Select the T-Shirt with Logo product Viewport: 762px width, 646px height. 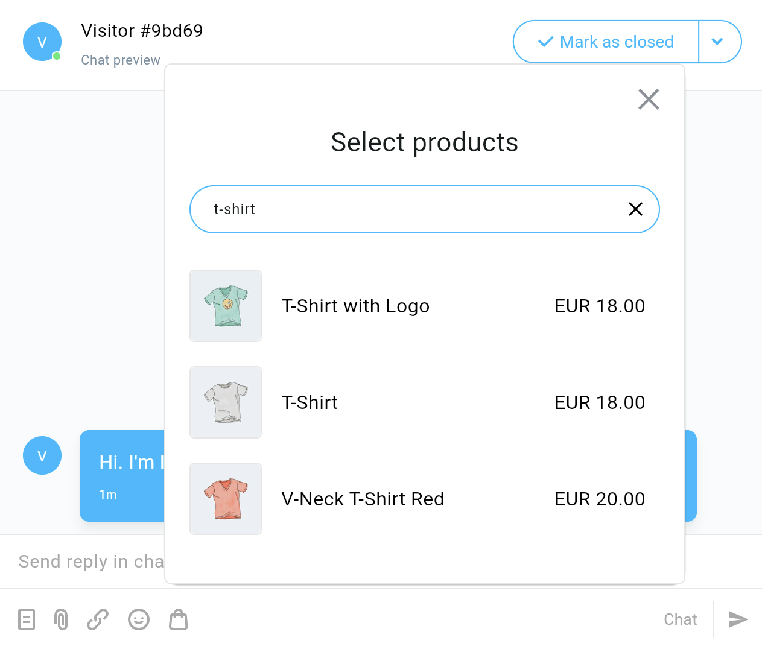click(x=355, y=306)
